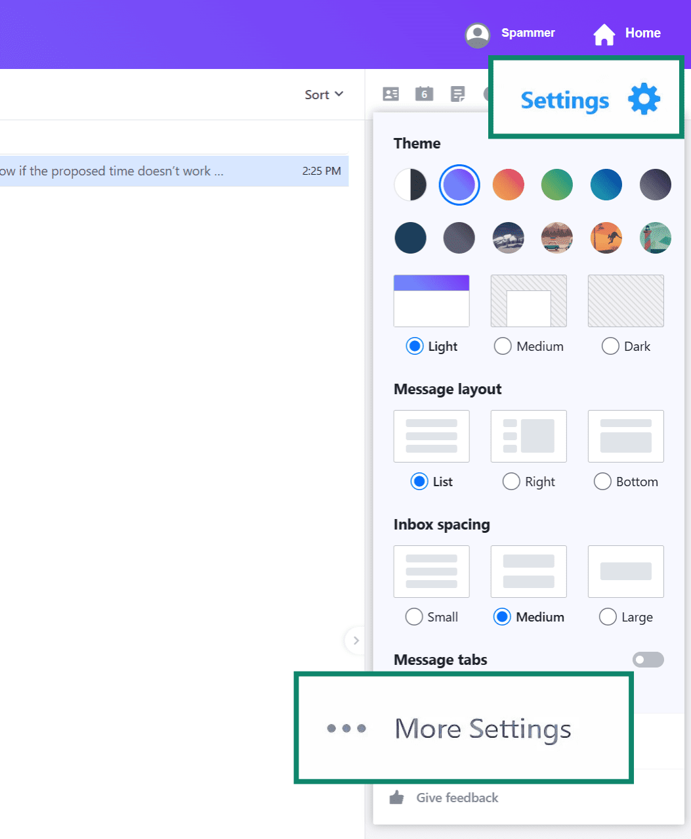Image resolution: width=691 pixels, height=839 pixels.
Task: Select the Dark theme radio button
Action: pos(610,346)
